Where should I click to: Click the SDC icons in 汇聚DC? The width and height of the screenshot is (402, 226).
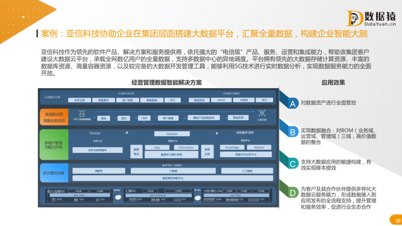click(x=178, y=200)
